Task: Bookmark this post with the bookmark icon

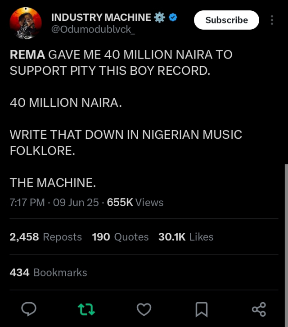Action: point(201,309)
